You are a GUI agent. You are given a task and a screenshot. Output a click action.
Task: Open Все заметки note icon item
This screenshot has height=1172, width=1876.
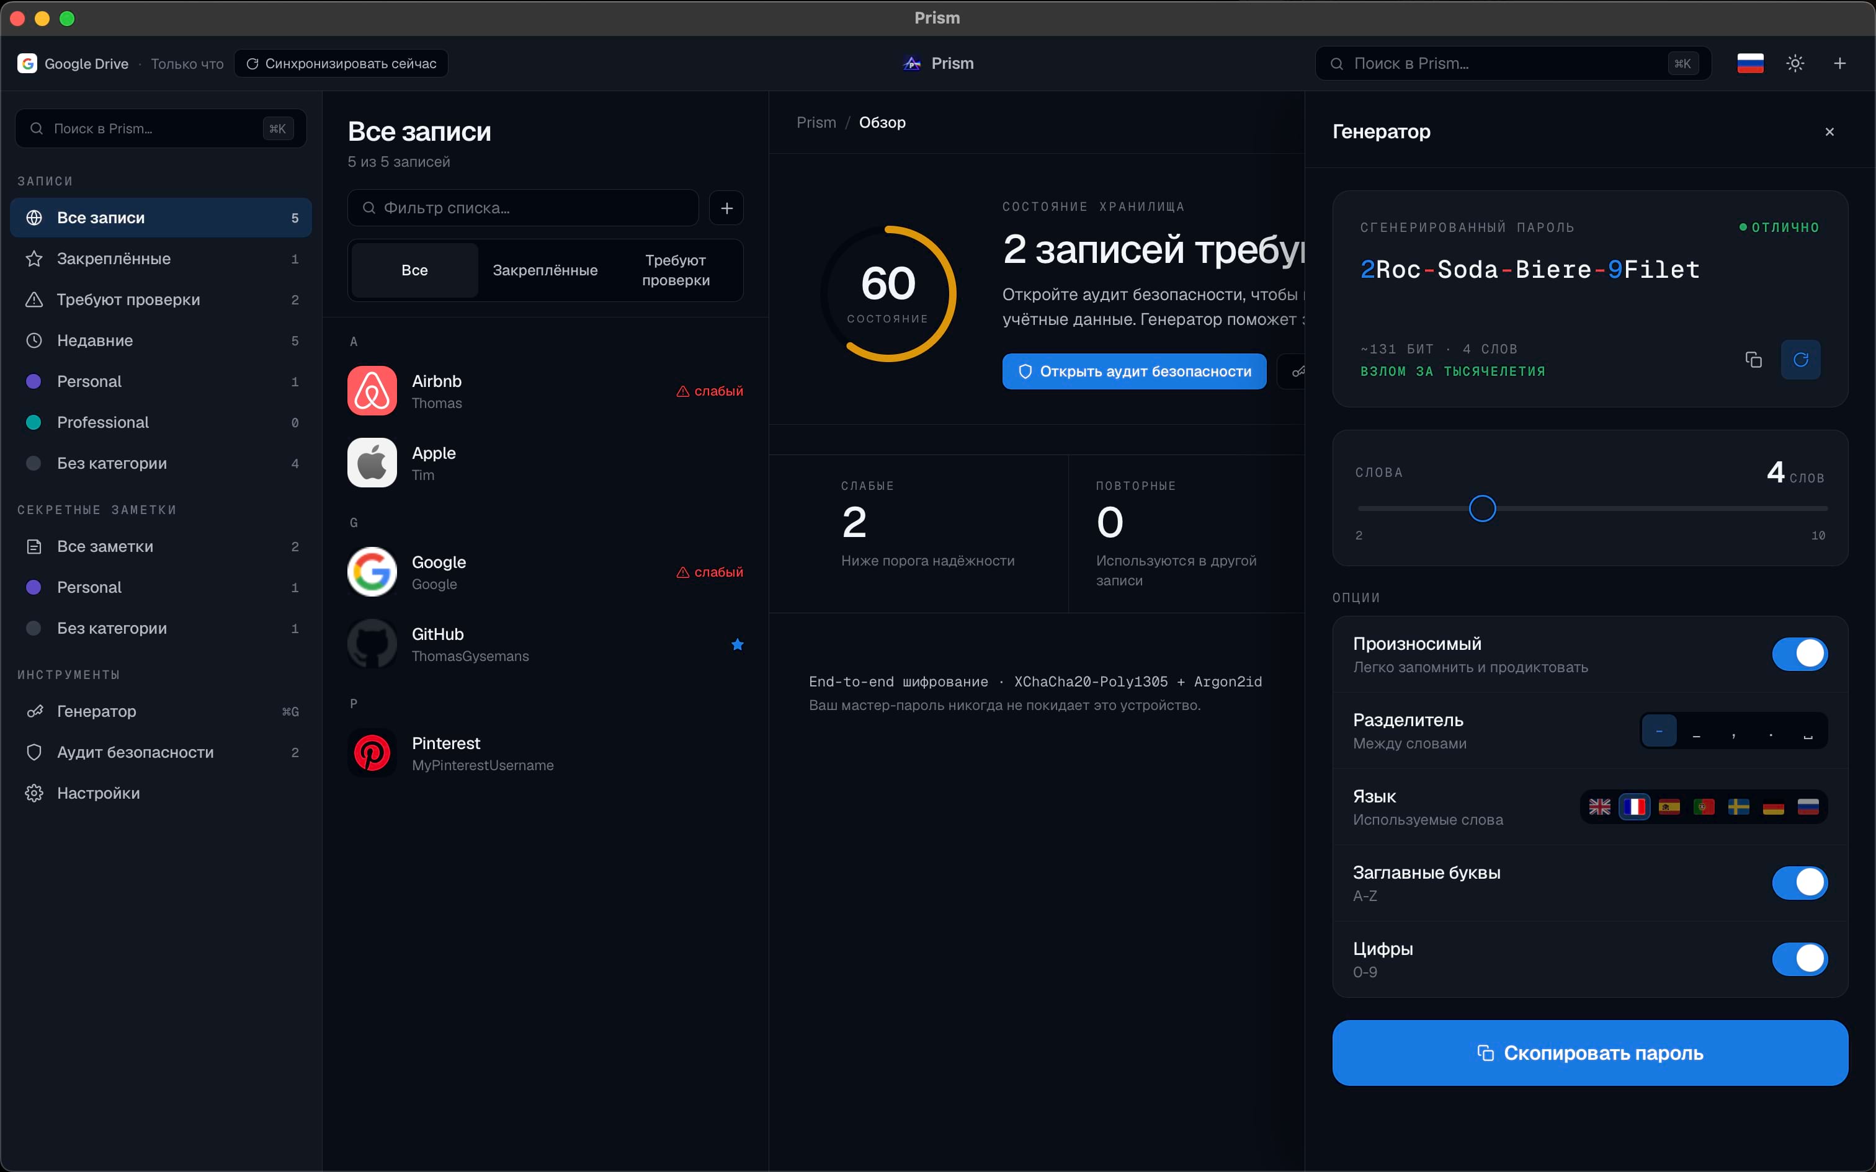(161, 546)
